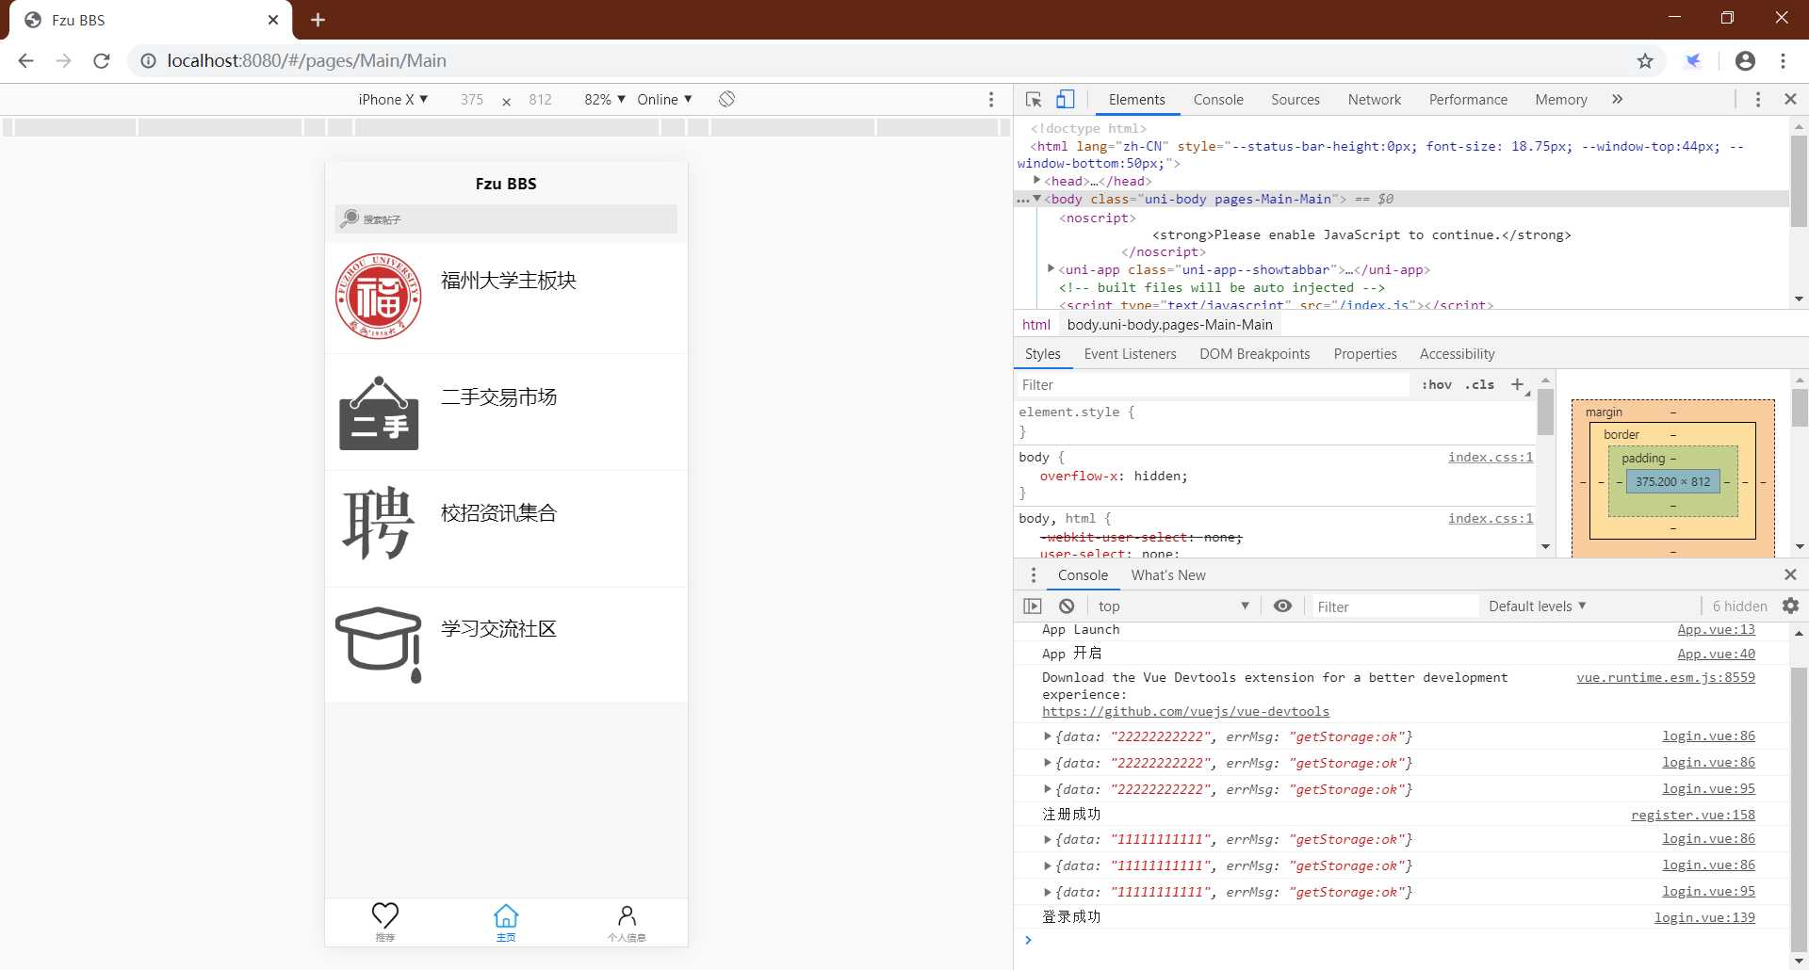Show more DevTools tabs chevron
This screenshot has width=1809, height=970.
tap(1617, 99)
